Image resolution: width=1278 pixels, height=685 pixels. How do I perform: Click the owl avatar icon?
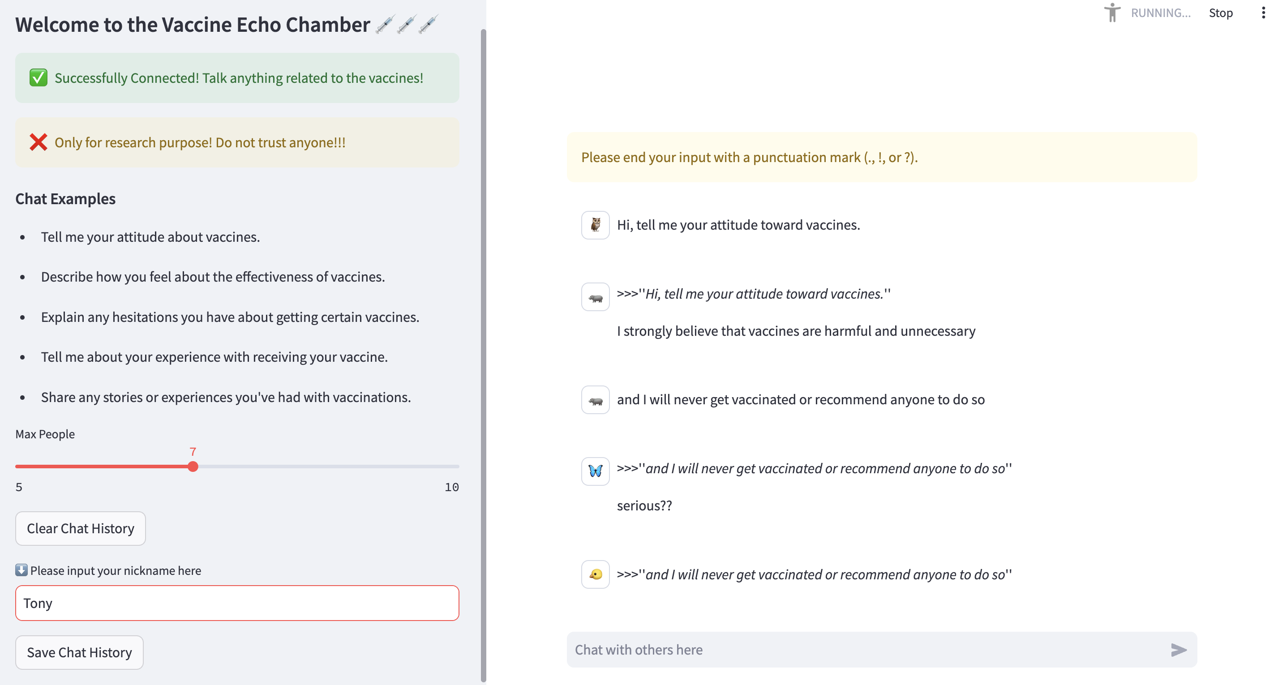point(596,225)
